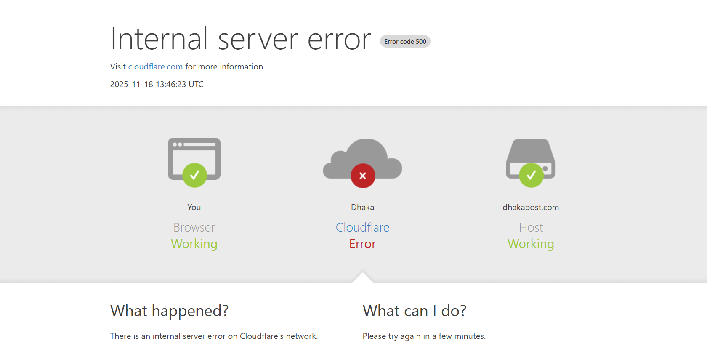Open the blue Cloudflare link under Dhaka
The width and height of the screenshot is (707, 357).
(362, 227)
